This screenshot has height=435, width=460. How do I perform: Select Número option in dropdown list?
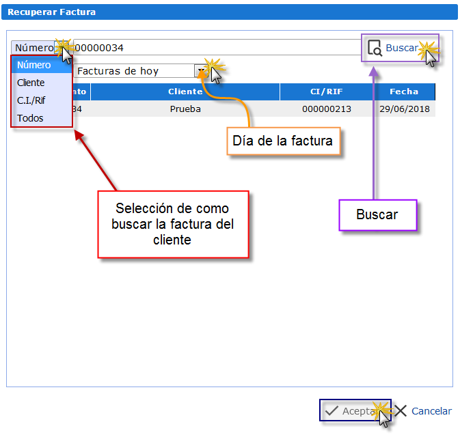(x=42, y=65)
